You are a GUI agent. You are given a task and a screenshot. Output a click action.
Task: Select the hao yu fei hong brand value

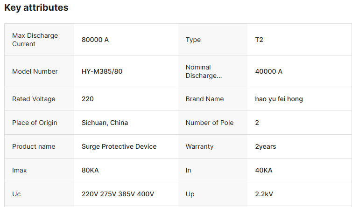coord(279,99)
